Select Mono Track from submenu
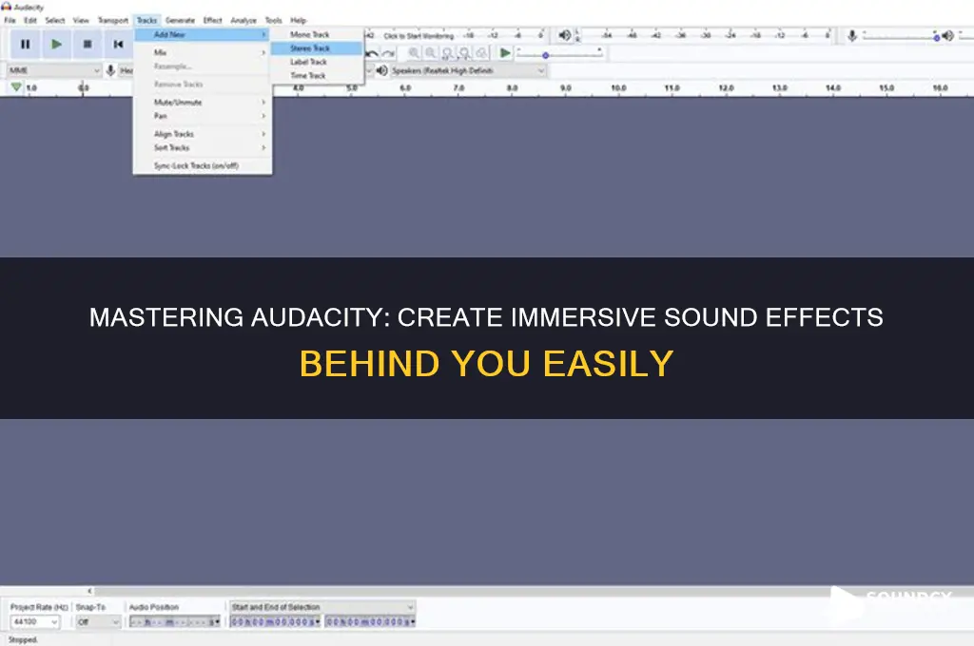Screen dimensions: 974x646 pos(318,35)
